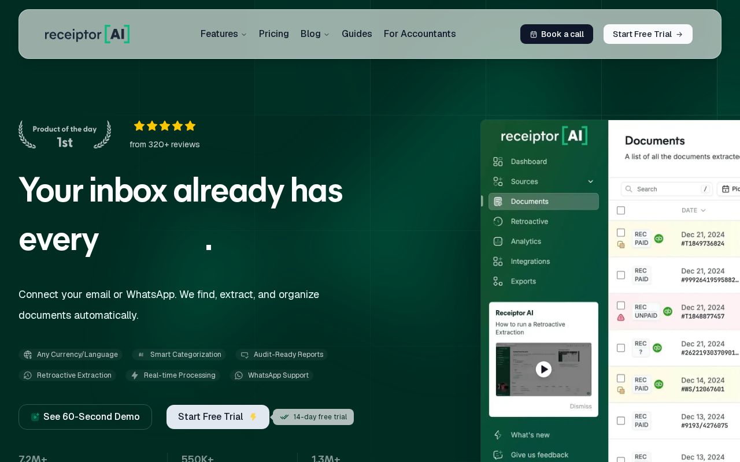Open the Features dropdown in the navbar
This screenshot has width=740, height=462.
click(x=224, y=34)
